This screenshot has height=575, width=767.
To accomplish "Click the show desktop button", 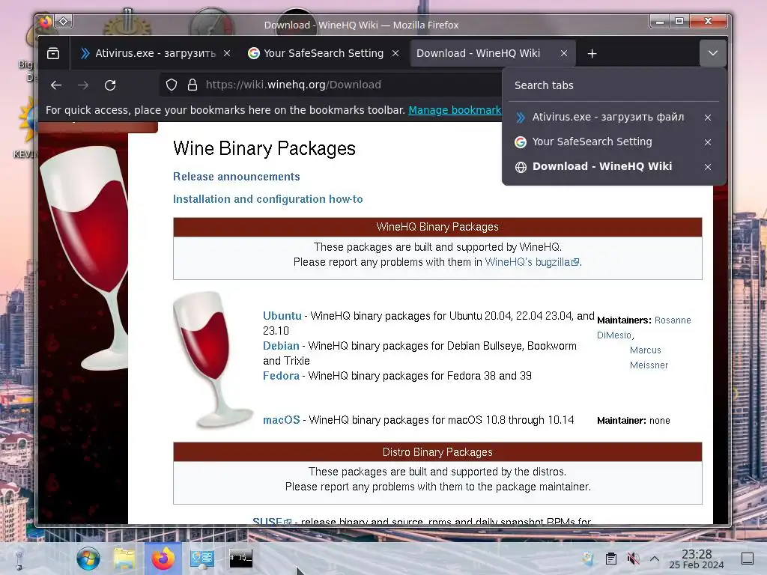I will (748, 559).
